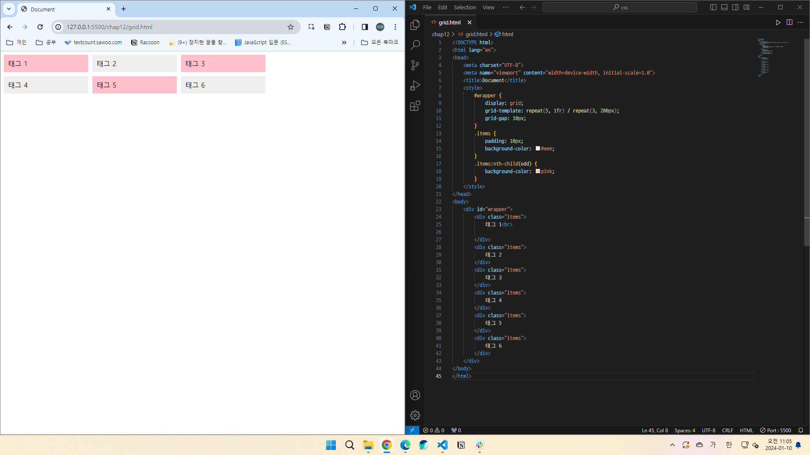The width and height of the screenshot is (810, 455).
Task: Show errors and warnings from status bar
Action: [x=434, y=430]
